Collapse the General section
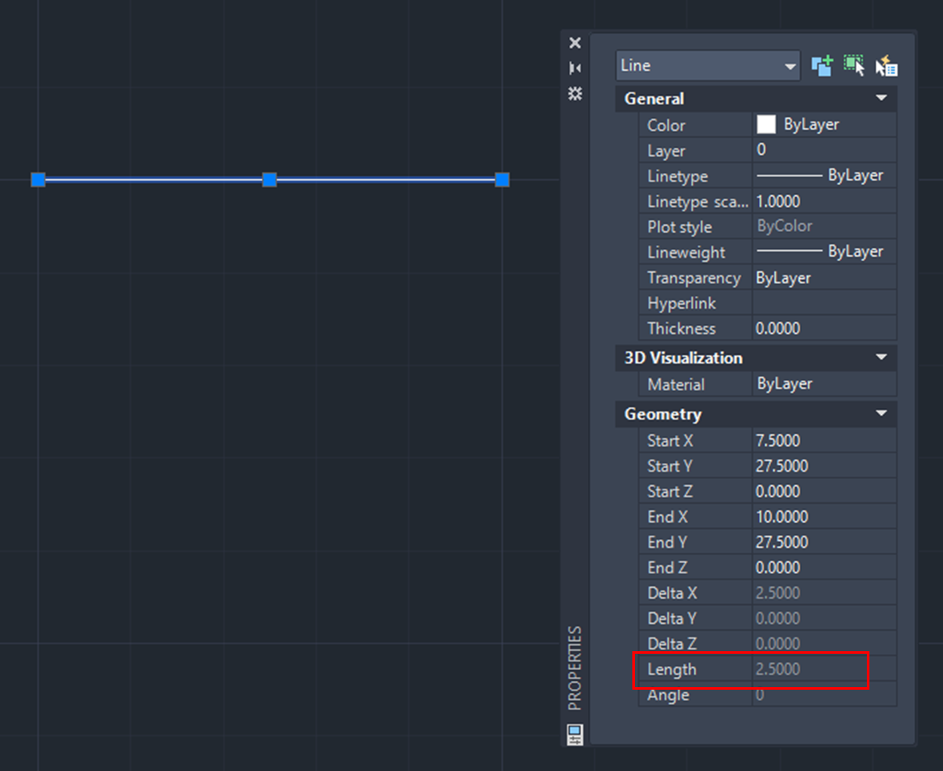 pos(881,98)
